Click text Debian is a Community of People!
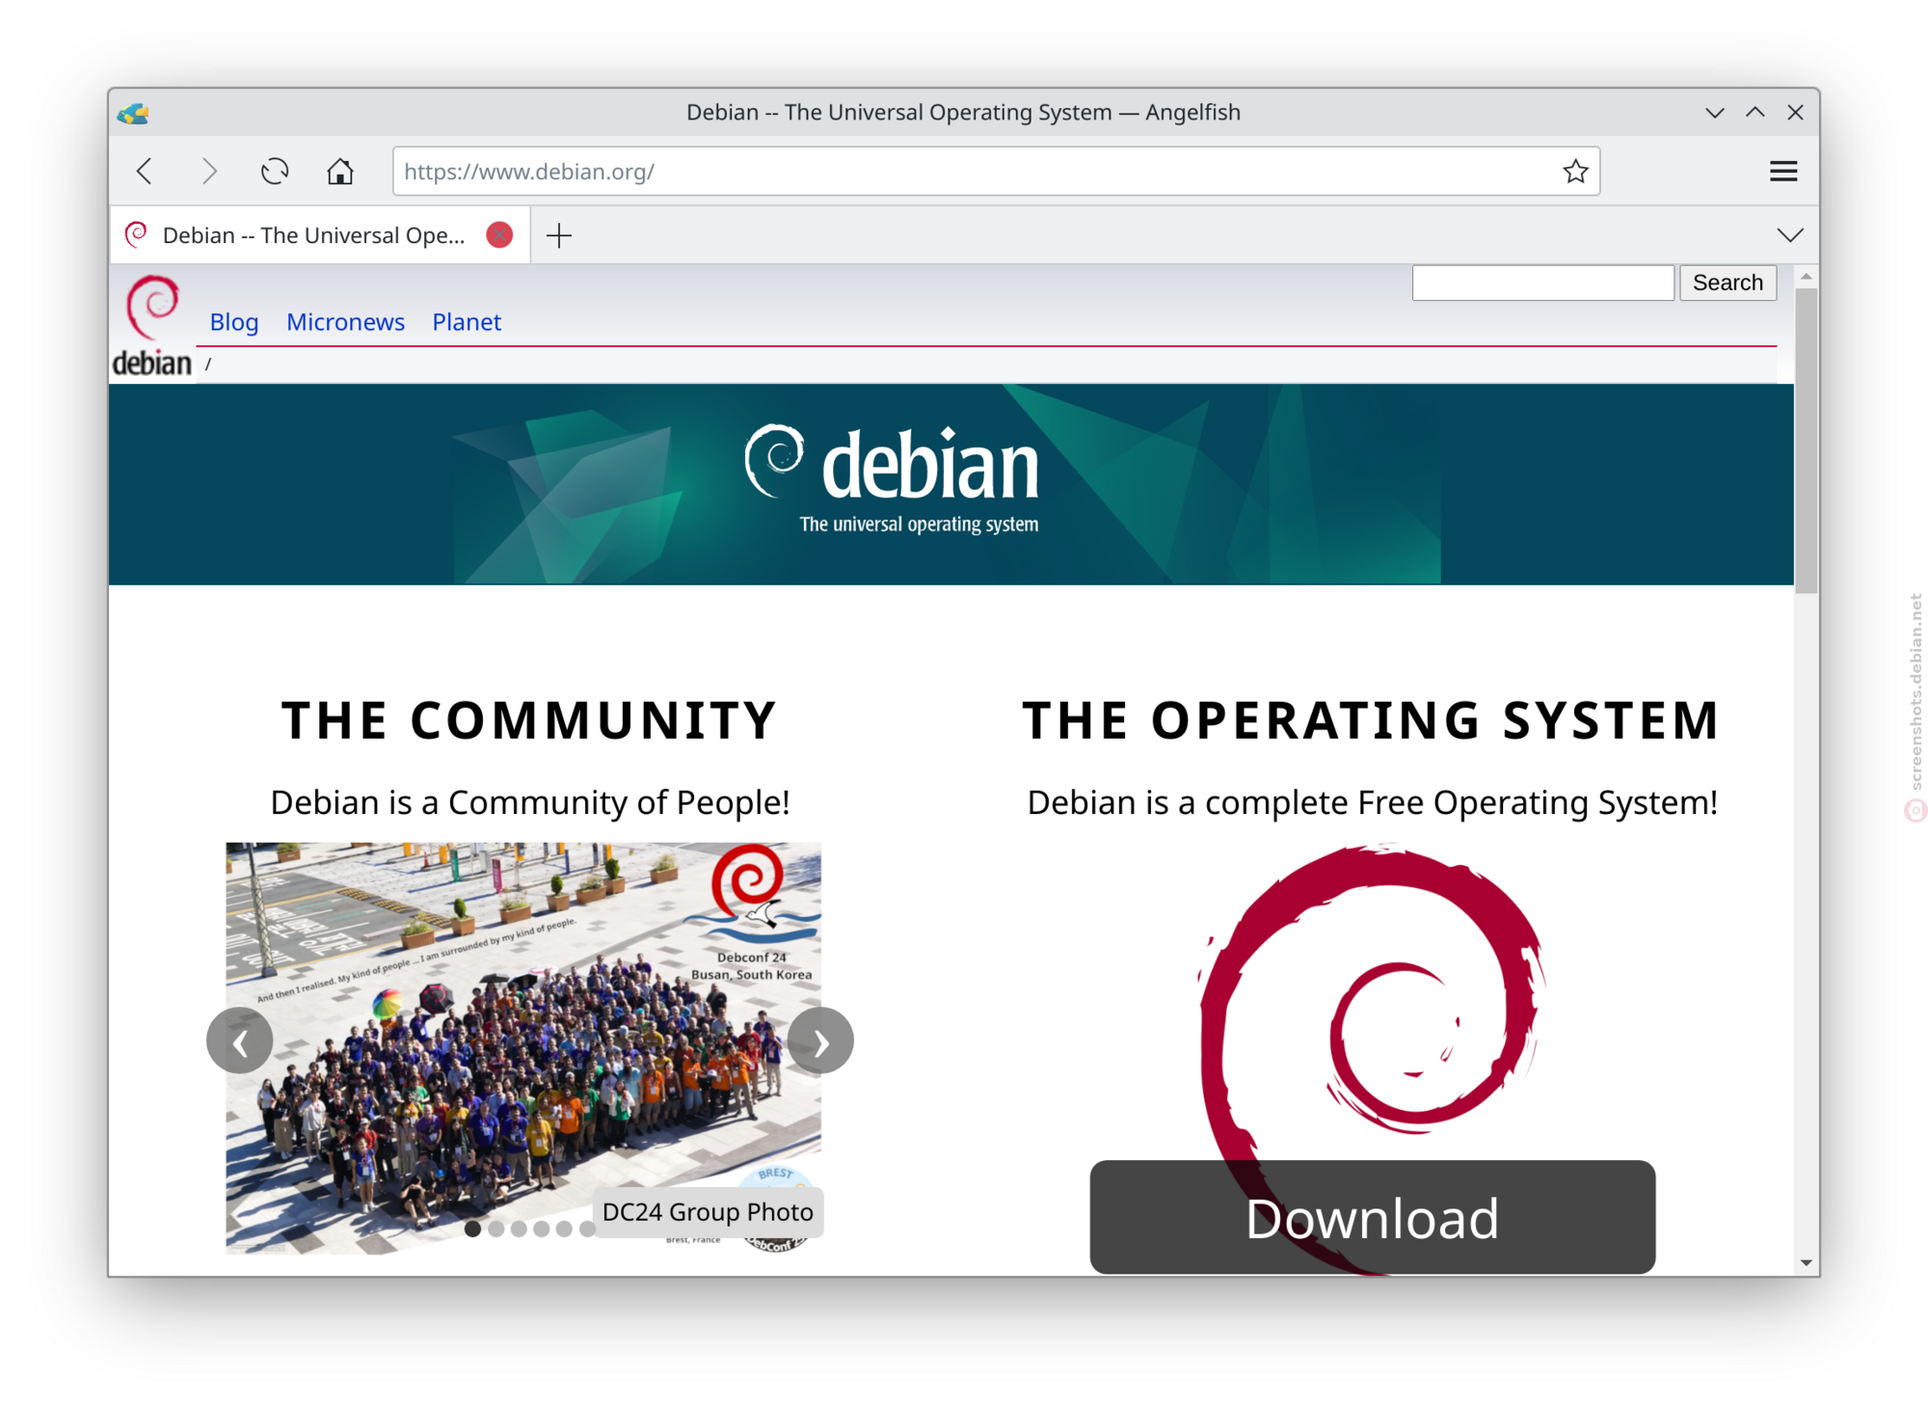This screenshot has height=1405, width=1928. pyautogui.click(x=529, y=802)
